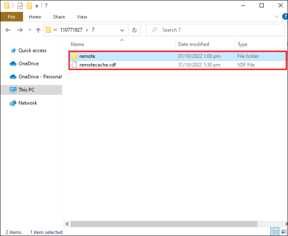Open the address bar history dropdown
The image size is (288, 236).
122,30
